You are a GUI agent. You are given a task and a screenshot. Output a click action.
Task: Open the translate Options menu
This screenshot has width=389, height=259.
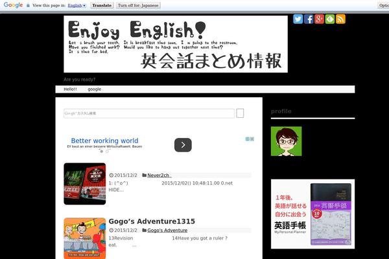383,5
